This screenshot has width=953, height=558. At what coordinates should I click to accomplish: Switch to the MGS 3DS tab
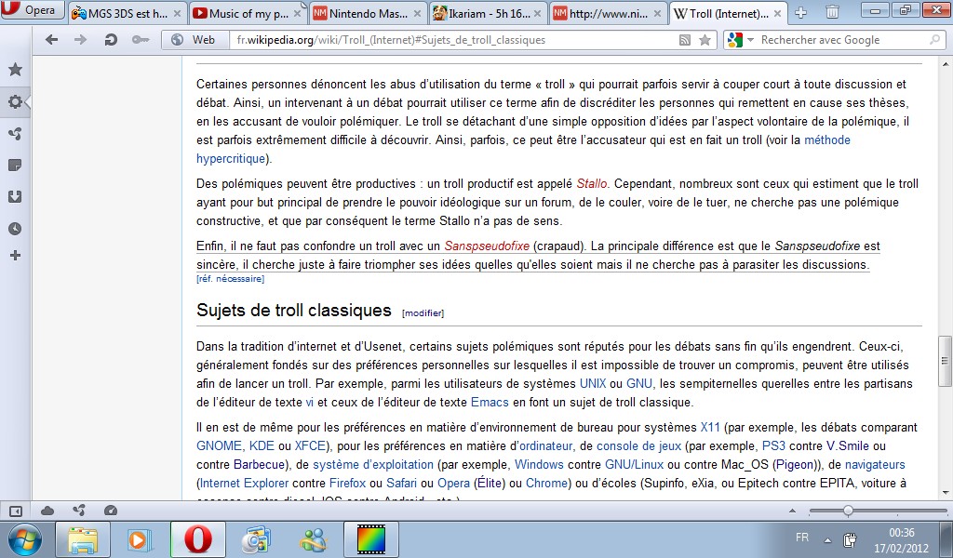127,13
